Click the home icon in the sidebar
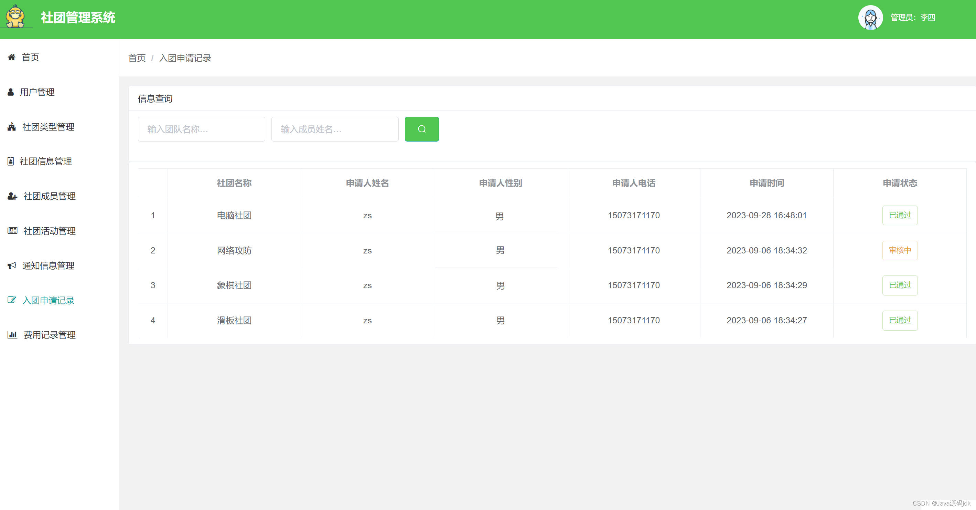Image resolution: width=976 pixels, height=510 pixels. point(12,57)
